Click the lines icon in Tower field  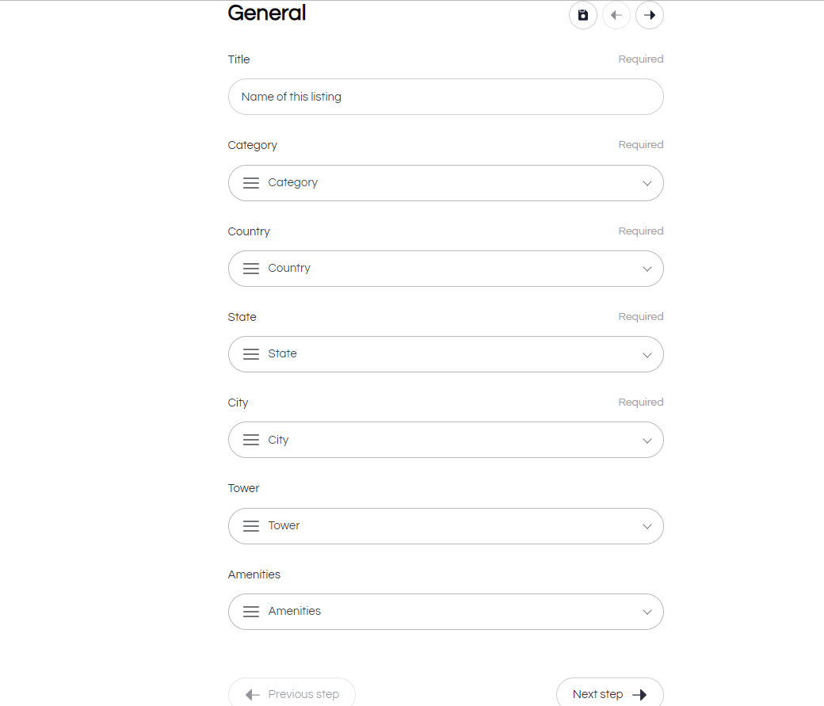(x=251, y=525)
